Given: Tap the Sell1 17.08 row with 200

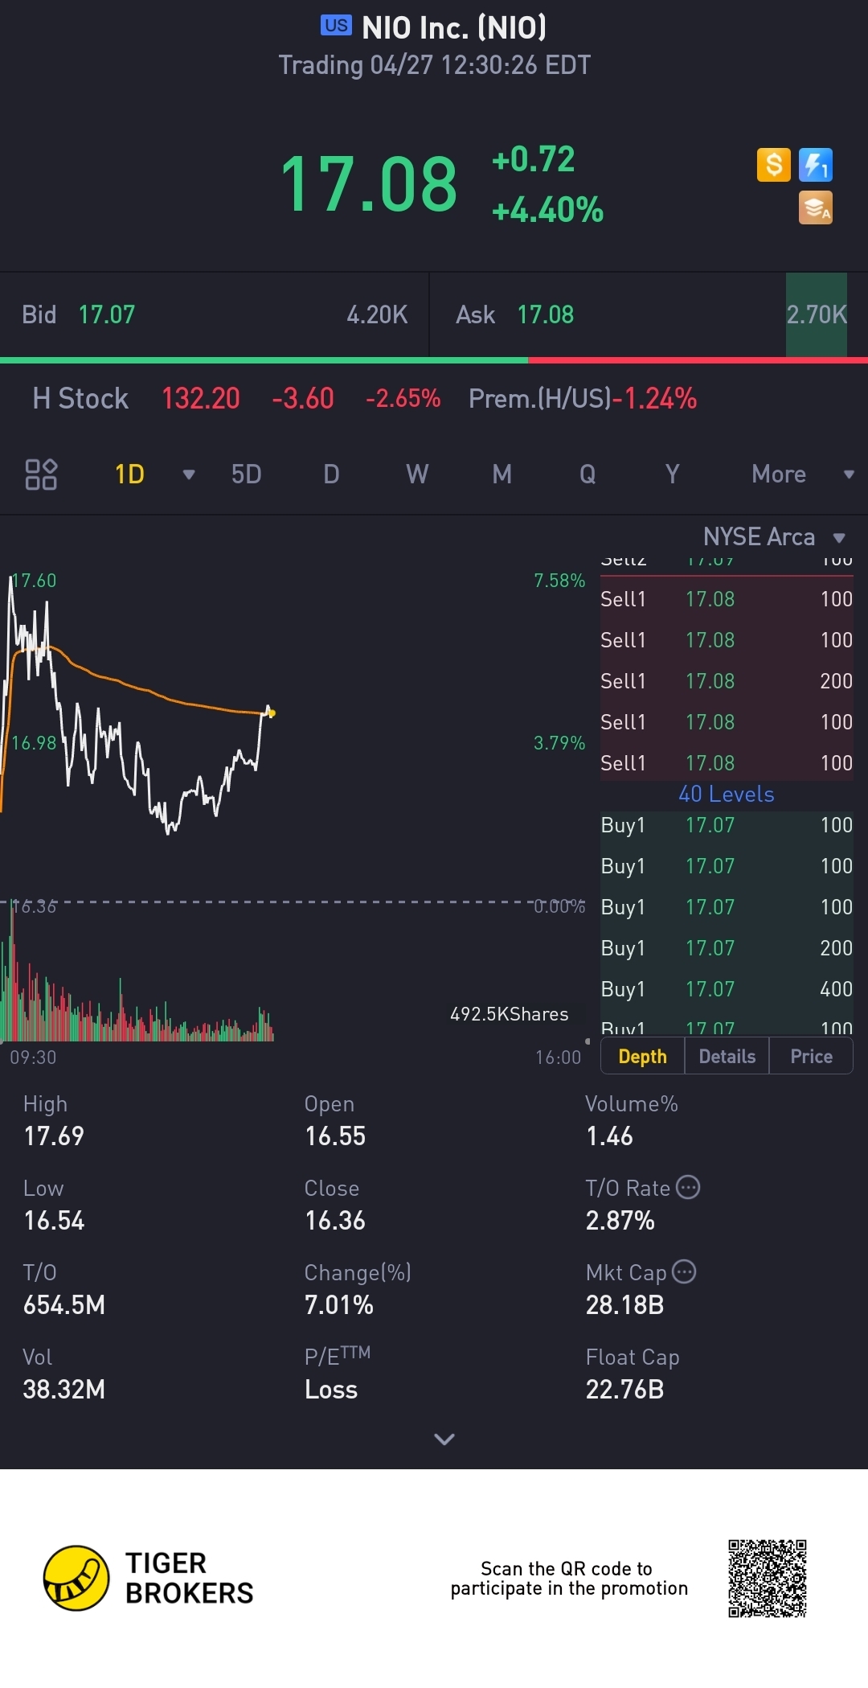Looking at the screenshot, I should (727, 681).
